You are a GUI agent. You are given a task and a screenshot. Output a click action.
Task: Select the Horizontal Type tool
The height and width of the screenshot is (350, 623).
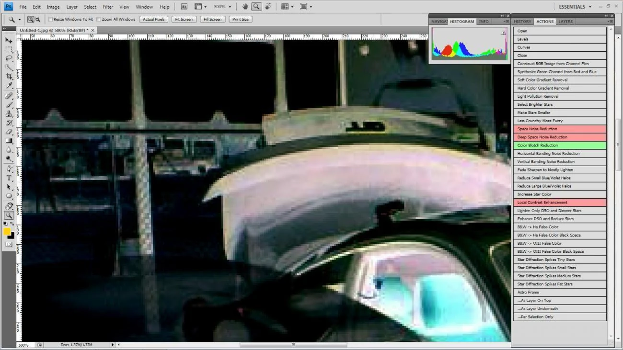tap(9, 178)
